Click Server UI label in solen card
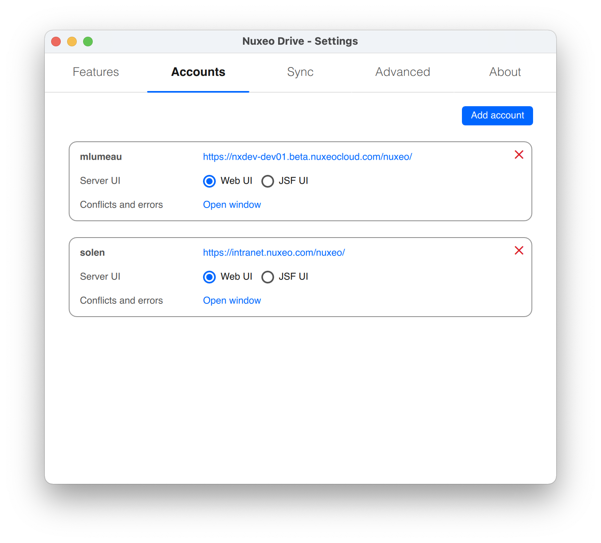 click(x=100, y=277)
